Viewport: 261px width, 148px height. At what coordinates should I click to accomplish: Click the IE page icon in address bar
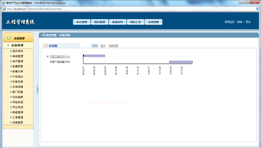[x=4, y=9]
